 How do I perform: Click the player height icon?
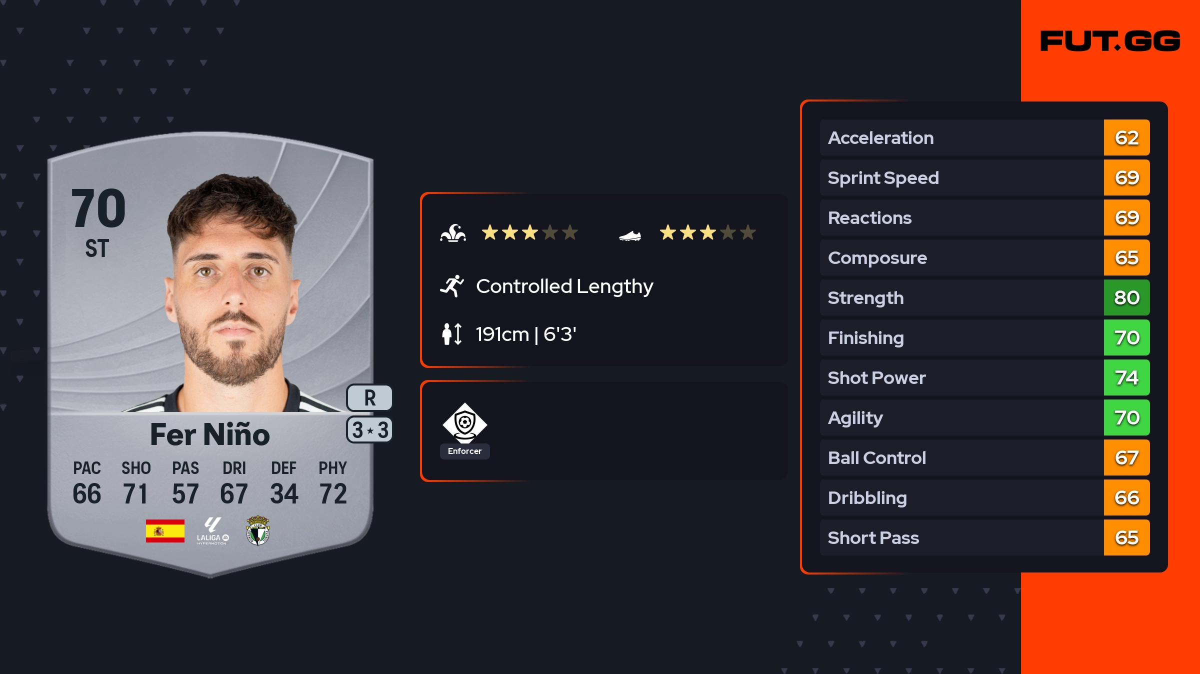click(x=452, y=334)
